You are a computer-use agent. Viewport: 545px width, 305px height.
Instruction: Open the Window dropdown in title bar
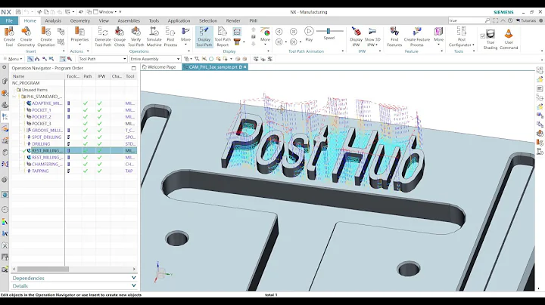point(107,12)
